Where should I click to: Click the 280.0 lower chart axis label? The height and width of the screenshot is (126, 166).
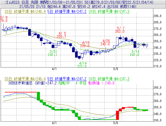pyautogui.click(x=157, y=88)
